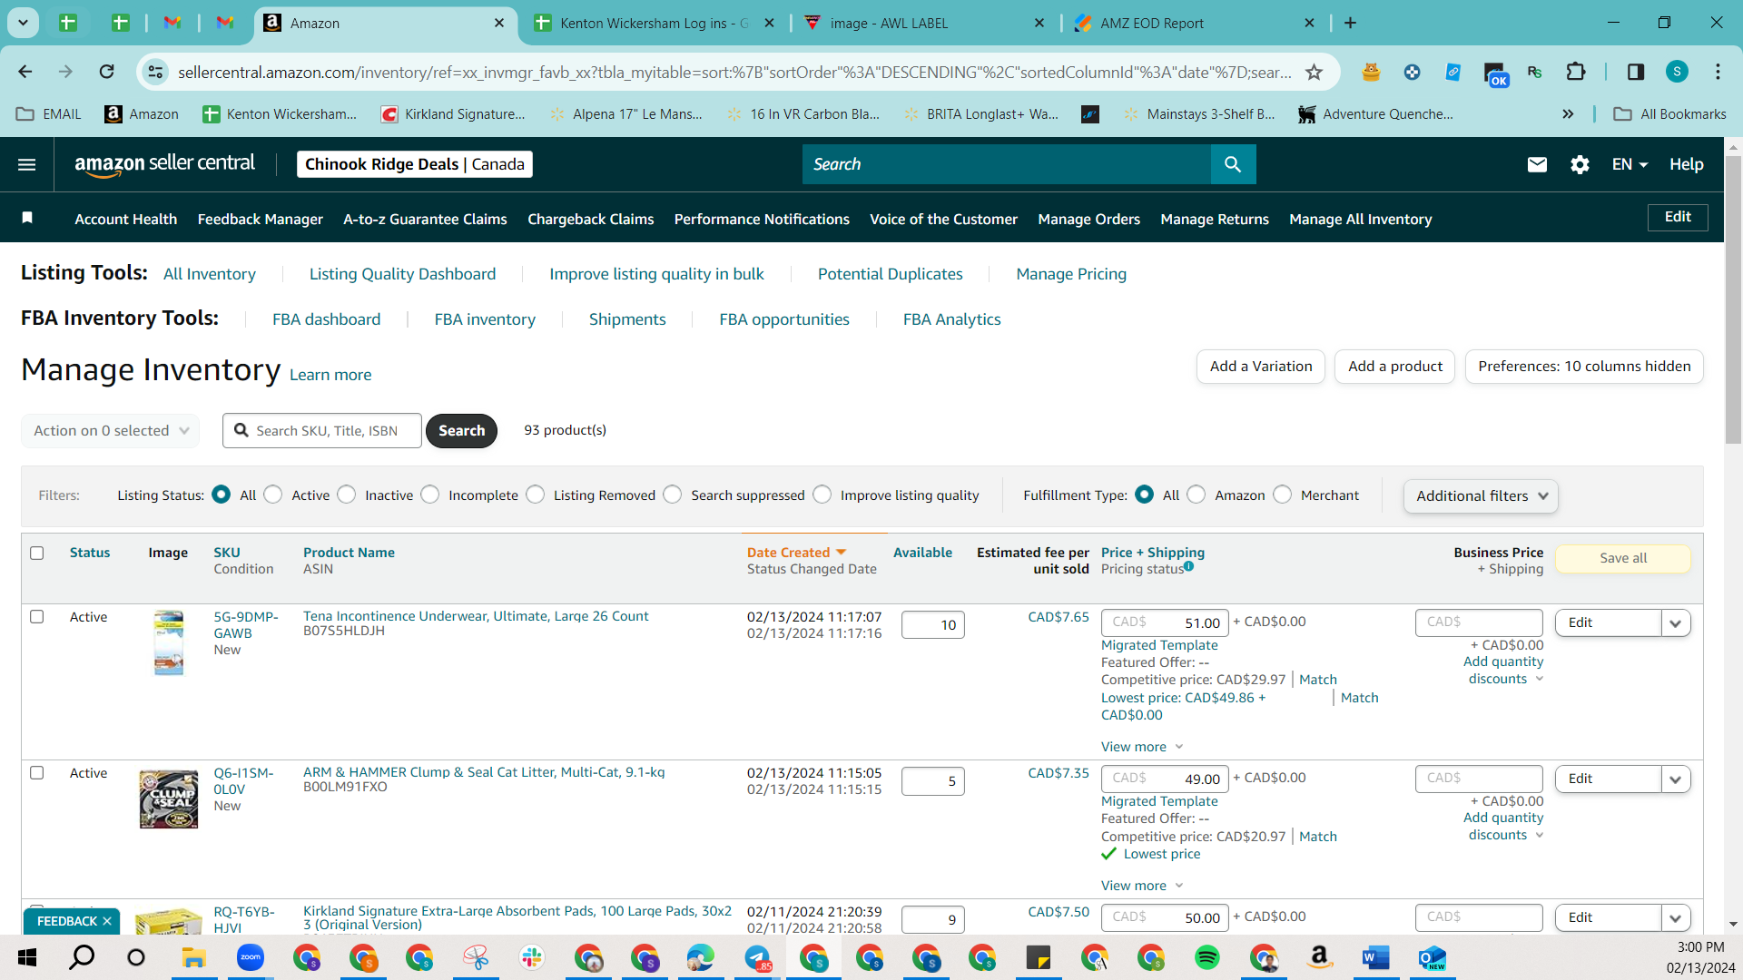Viewport: 1743px width, 980px height.
Task: Open Account Health in the navigation bar
Action: point(126,219)
